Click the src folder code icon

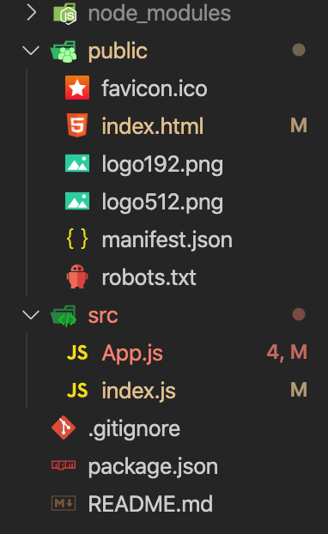click(x=64, y=316)
